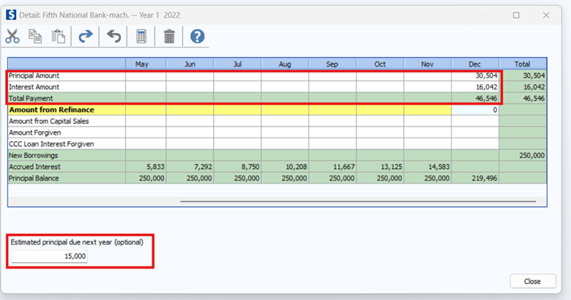Click Total column Interest Amount 16,042
This screenshot has height=300, width=571.
click(x=523, y=87)
